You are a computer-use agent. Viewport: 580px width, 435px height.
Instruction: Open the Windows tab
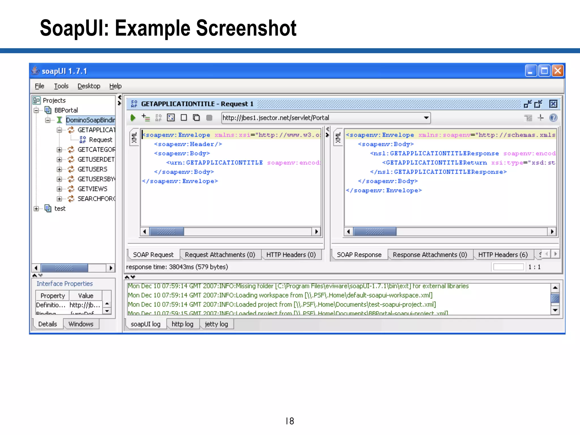point(81,324)
